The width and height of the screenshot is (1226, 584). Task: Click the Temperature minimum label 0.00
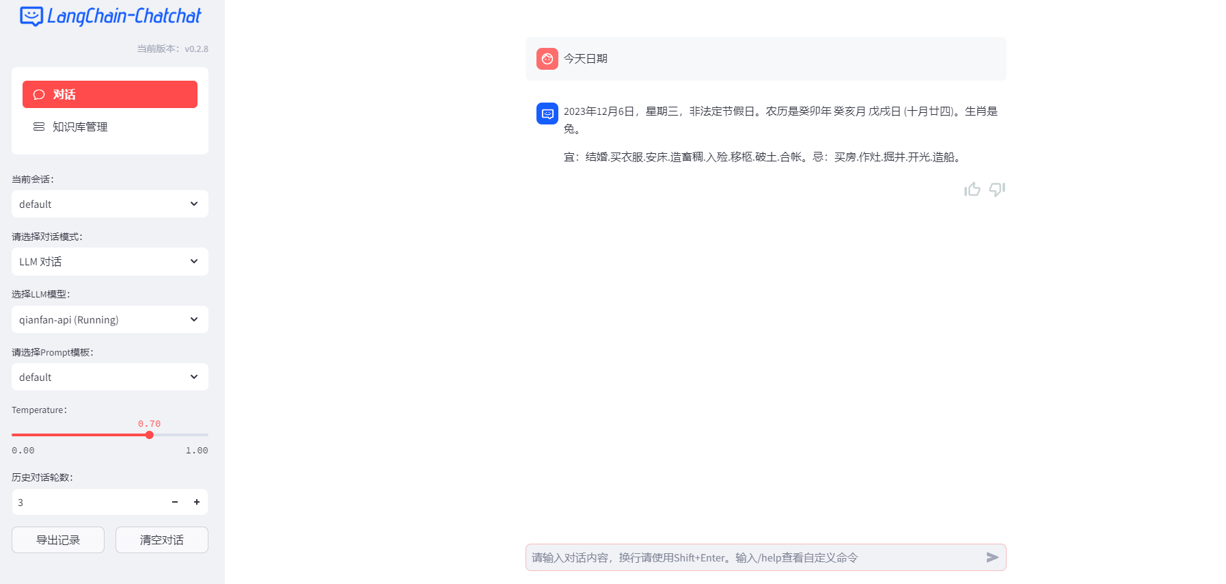click(23, 450)
